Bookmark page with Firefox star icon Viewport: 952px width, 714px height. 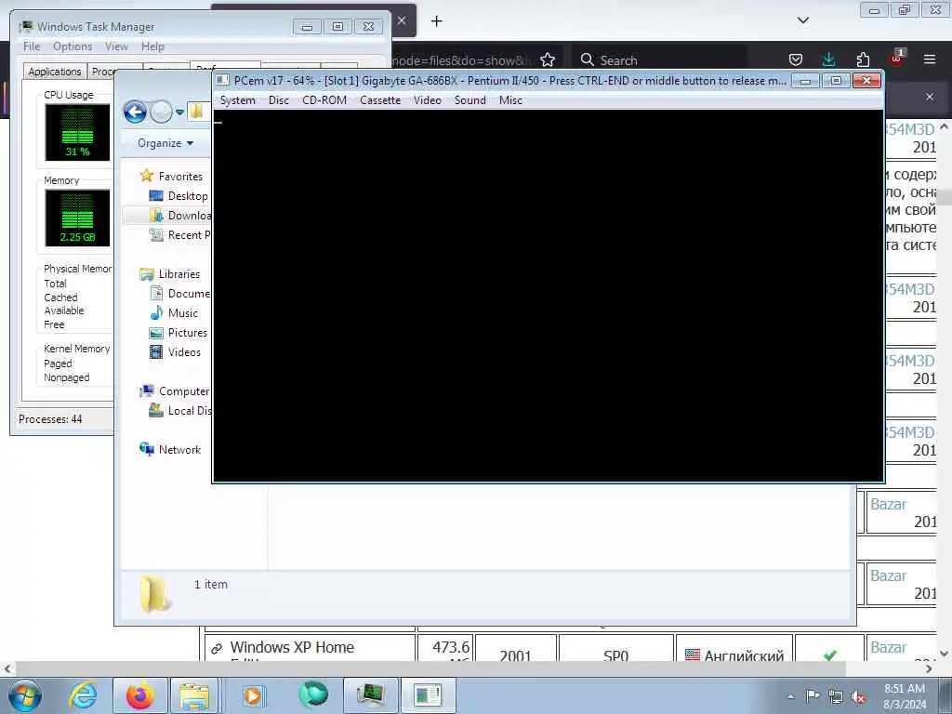pos(548,59)
